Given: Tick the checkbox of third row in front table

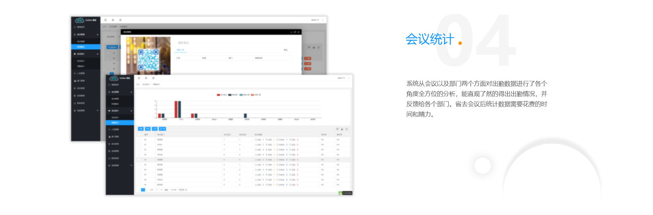Looking at the screenshot, I should tap(139, 150).
